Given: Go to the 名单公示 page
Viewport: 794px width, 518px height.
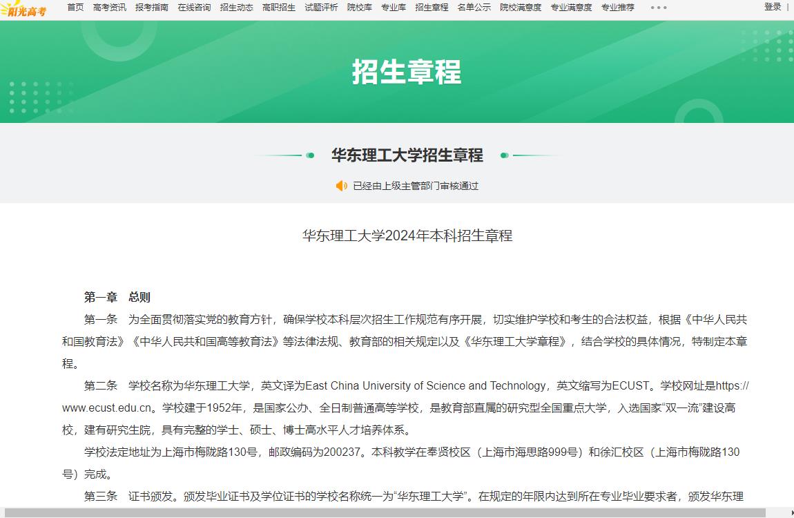Looking at the screenshot, I should tap(474, 8).
